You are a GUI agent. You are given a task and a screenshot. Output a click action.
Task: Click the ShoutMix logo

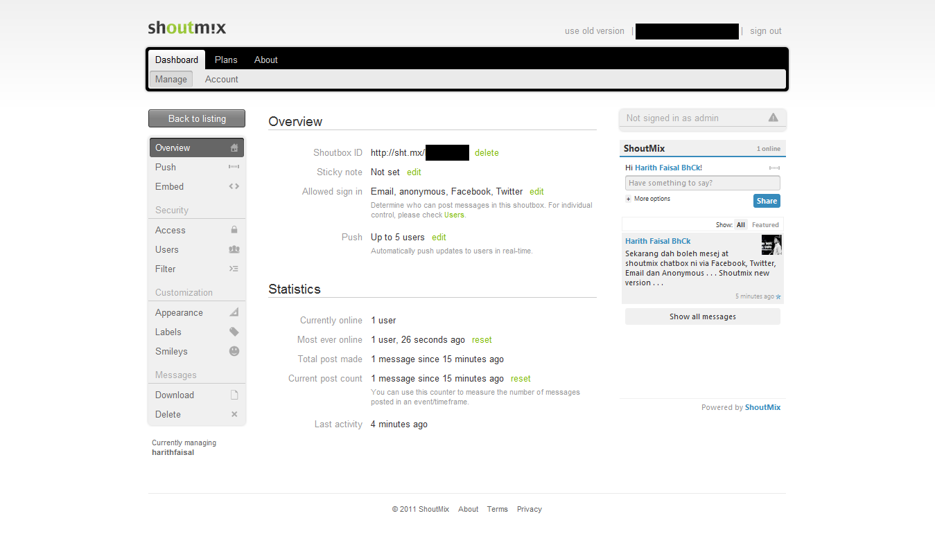tap(187, 28)
